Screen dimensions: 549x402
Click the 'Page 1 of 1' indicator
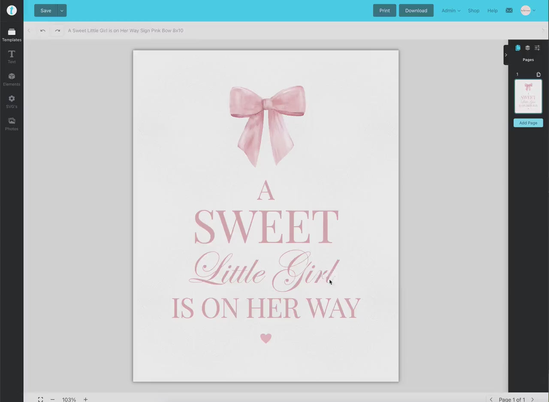pyautogui.click(x=512, y=399)
